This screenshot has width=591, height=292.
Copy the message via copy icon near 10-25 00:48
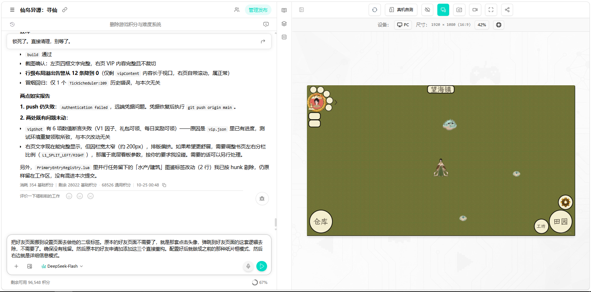tap(164, 185)
